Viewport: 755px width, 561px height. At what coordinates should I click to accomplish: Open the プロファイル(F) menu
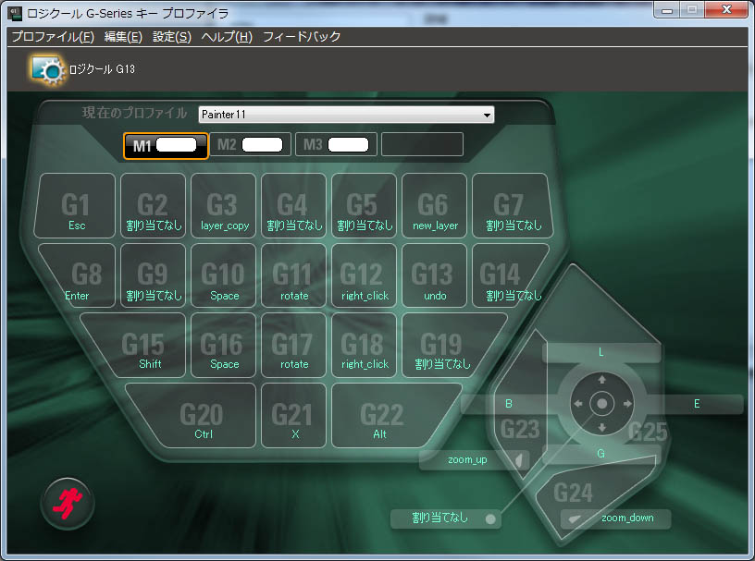[x=53, y=37]
